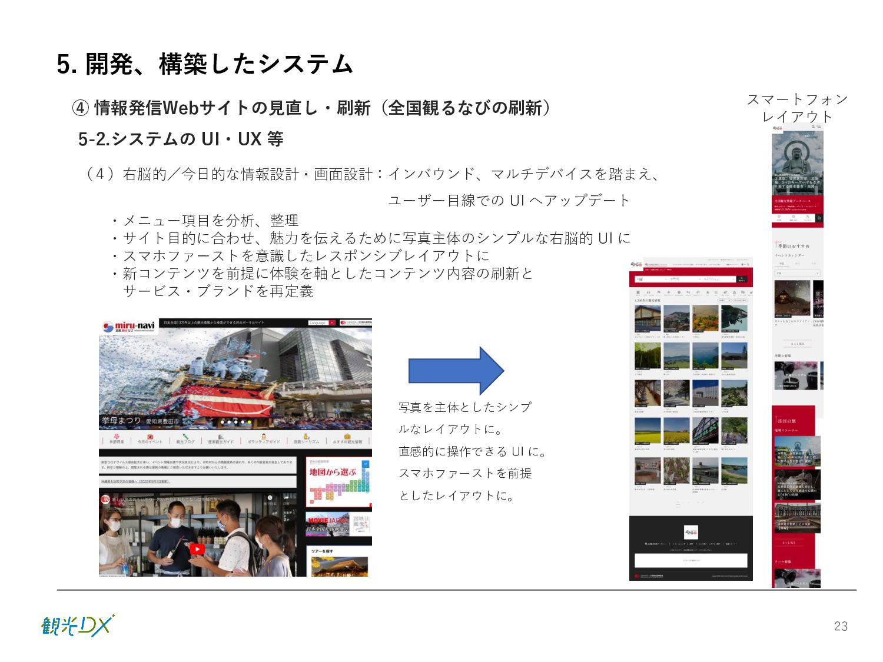883x662 pixels.
Task: Open the 沖縄県 notice link
Action: [135, 481]
